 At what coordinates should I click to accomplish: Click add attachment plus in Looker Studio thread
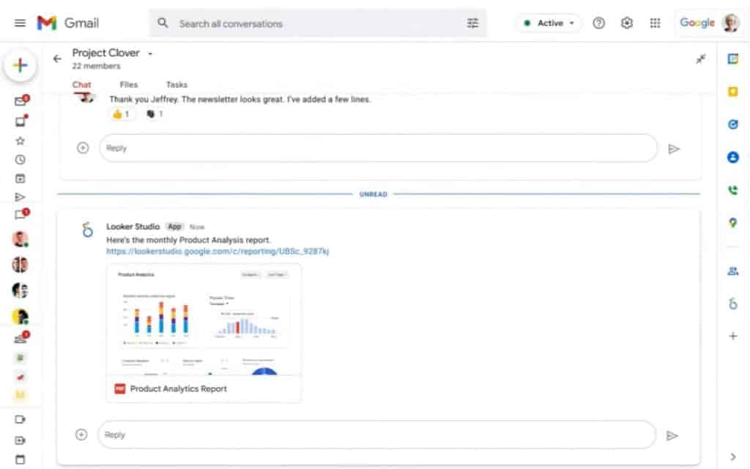(81, 435)
